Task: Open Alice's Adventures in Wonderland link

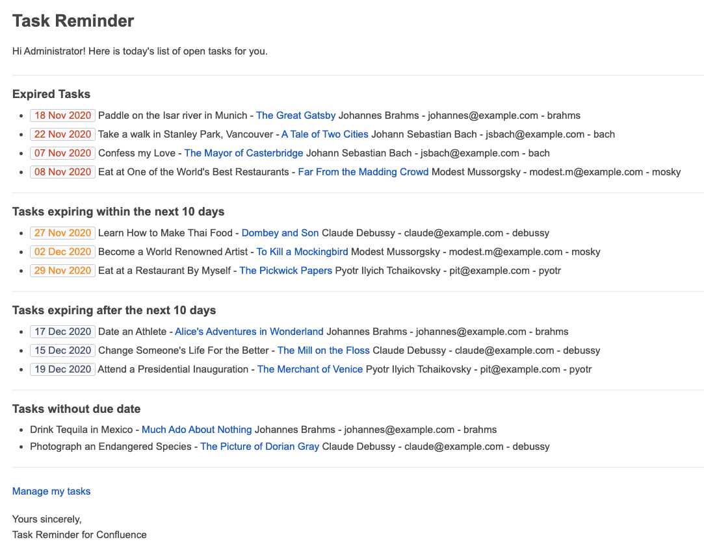Action: 249,332
